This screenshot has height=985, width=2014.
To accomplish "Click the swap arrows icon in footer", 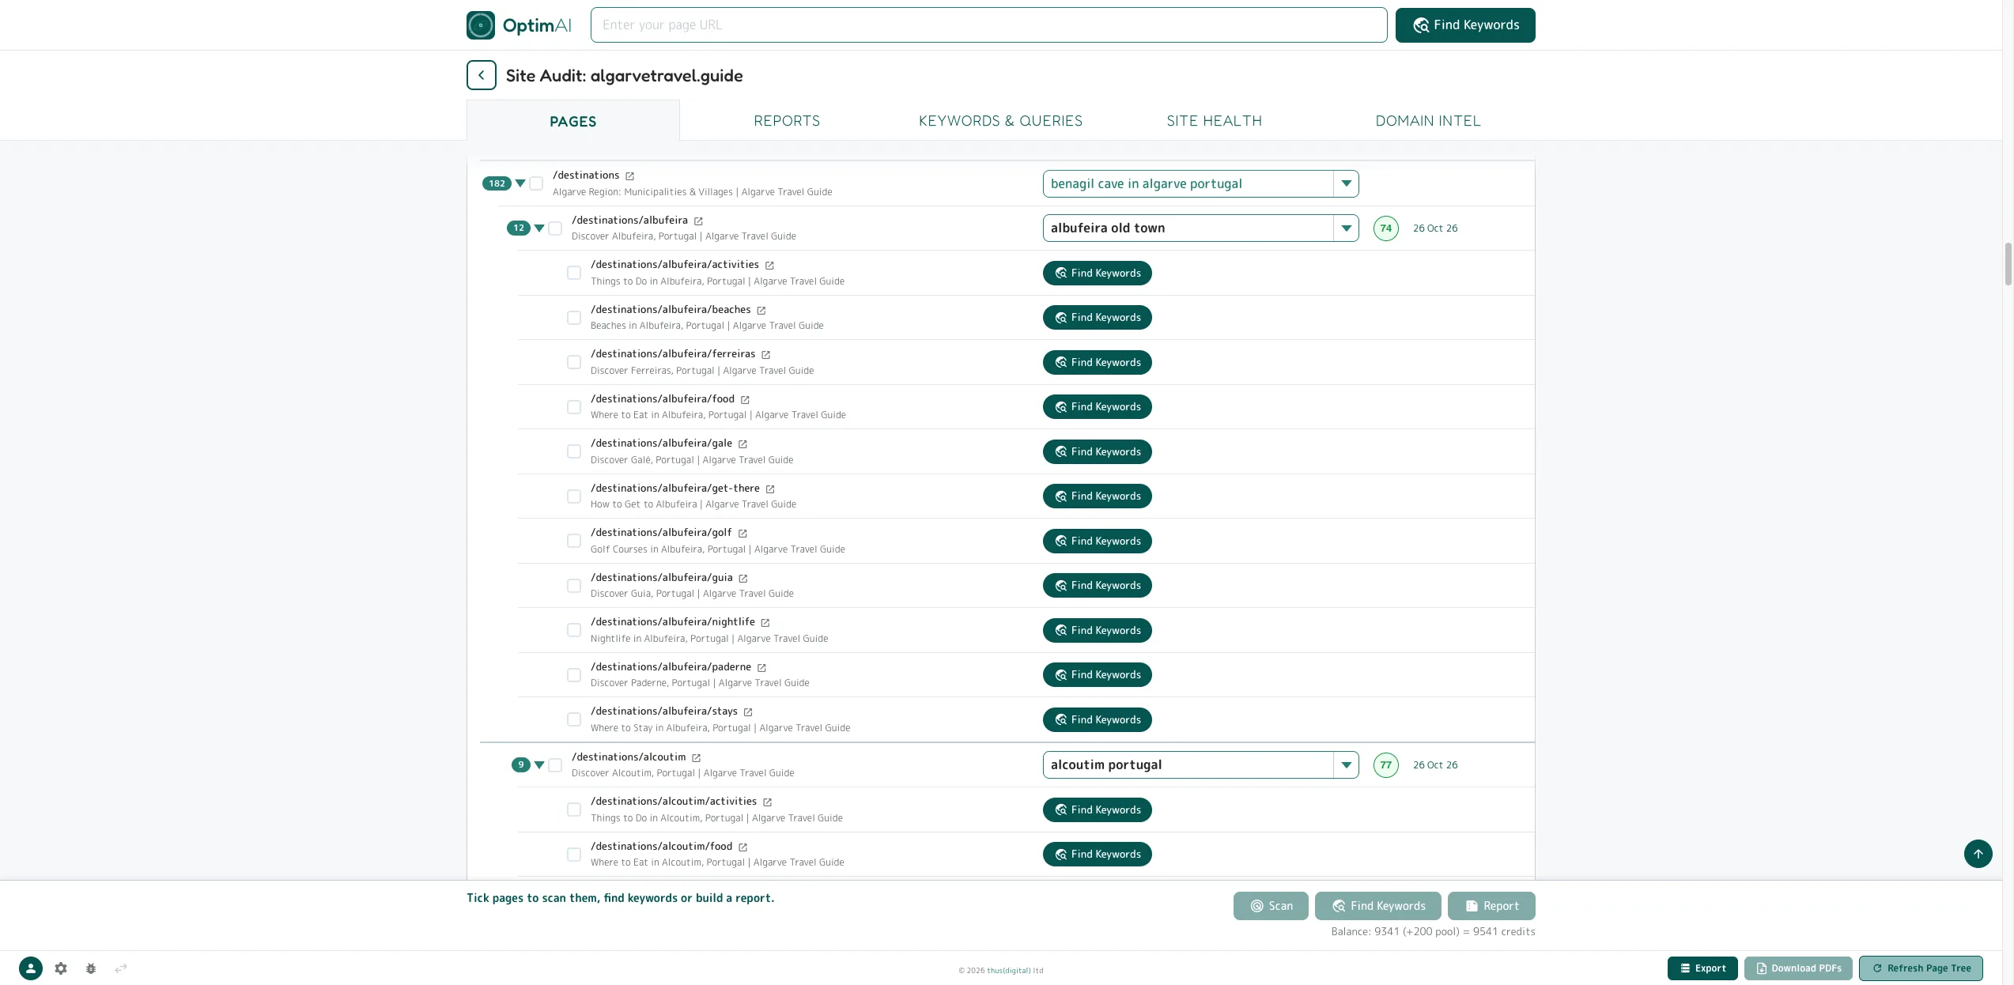I will 121,968.
